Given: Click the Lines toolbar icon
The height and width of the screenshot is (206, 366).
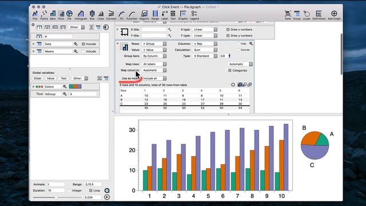Looking at the screenshot, I should point(101,15).
